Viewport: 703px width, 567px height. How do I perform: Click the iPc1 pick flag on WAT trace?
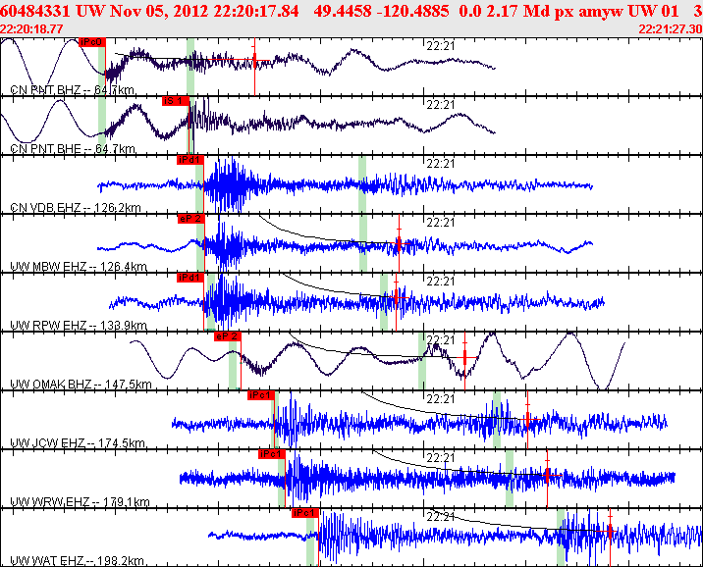click(305, 513)
